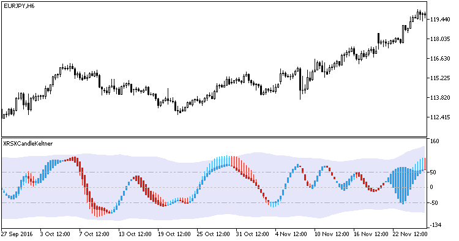This screenshot has width=459, height=241.
Task: Click the 13 Oct 12:00 time label
Action: pyautogui.click(x=135, y=234)
